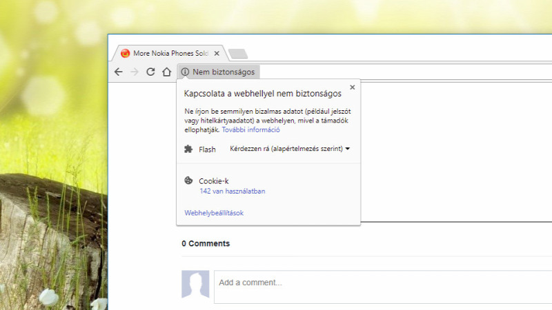Click the Cookie-k label in popup

point(214,181)
